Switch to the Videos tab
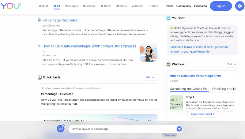The width and height of the screenshot is (245, 139). (89, 6)
